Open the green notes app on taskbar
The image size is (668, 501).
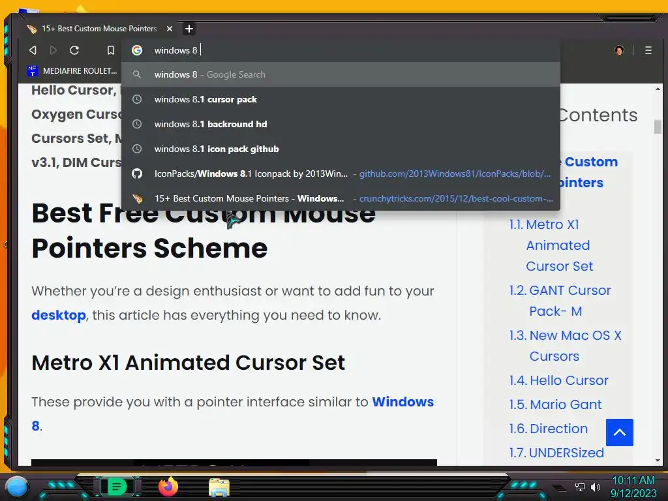(117, 487)
